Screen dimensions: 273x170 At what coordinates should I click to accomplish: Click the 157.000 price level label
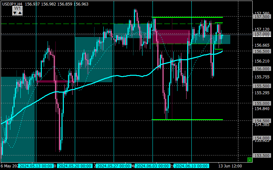click(x=262, y=34)
